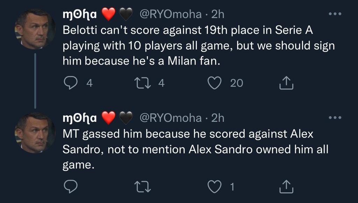This screenshot has width=358, height=203.
Task: Share the Belotti tweet
Action: pos(286,83)
